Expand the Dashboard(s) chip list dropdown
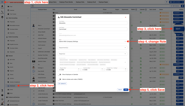The width and height of the screenshot is (185, 106). 125,62
